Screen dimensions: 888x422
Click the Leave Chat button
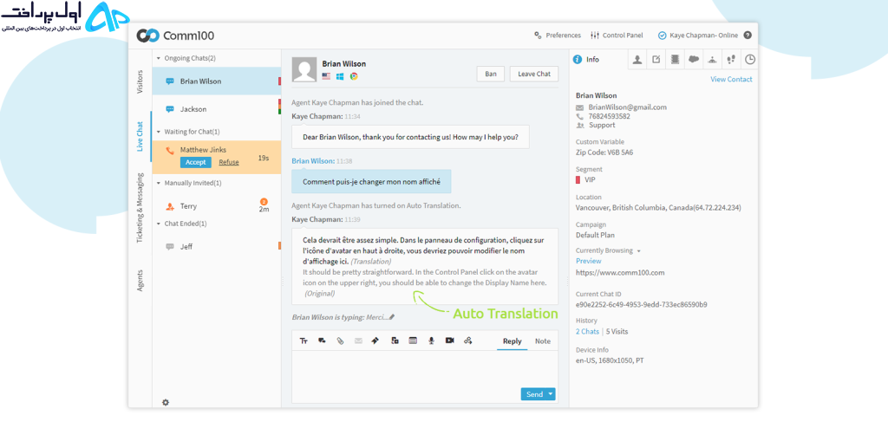(x=534, y=75)
